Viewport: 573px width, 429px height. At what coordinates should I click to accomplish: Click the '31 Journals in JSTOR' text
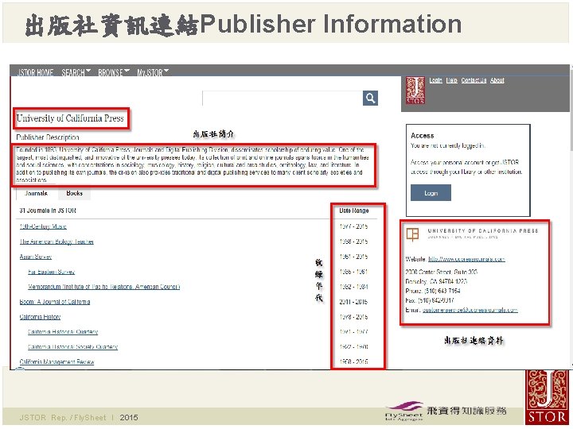(48, 211)
